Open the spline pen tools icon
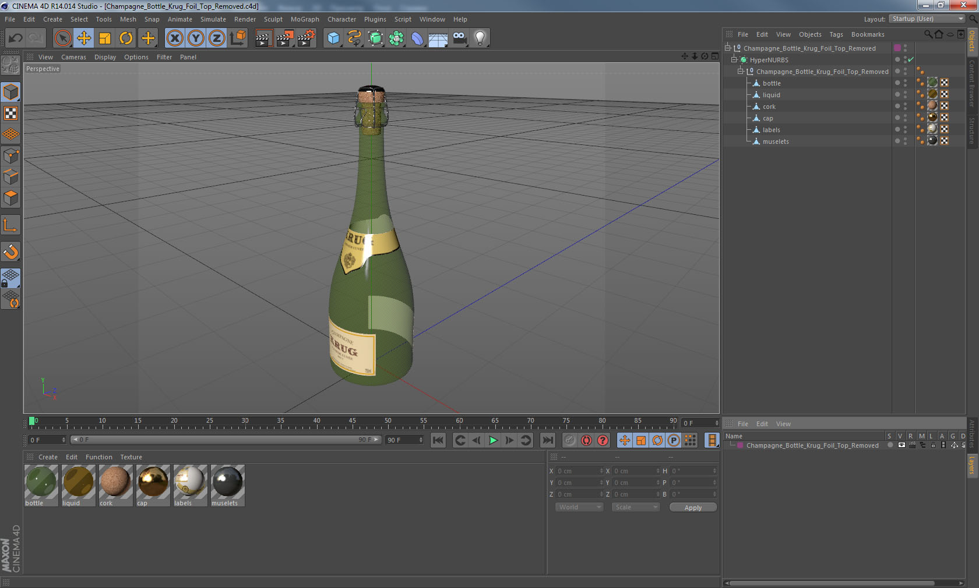Viewport: 979px width, 588px height. (354, 38)
